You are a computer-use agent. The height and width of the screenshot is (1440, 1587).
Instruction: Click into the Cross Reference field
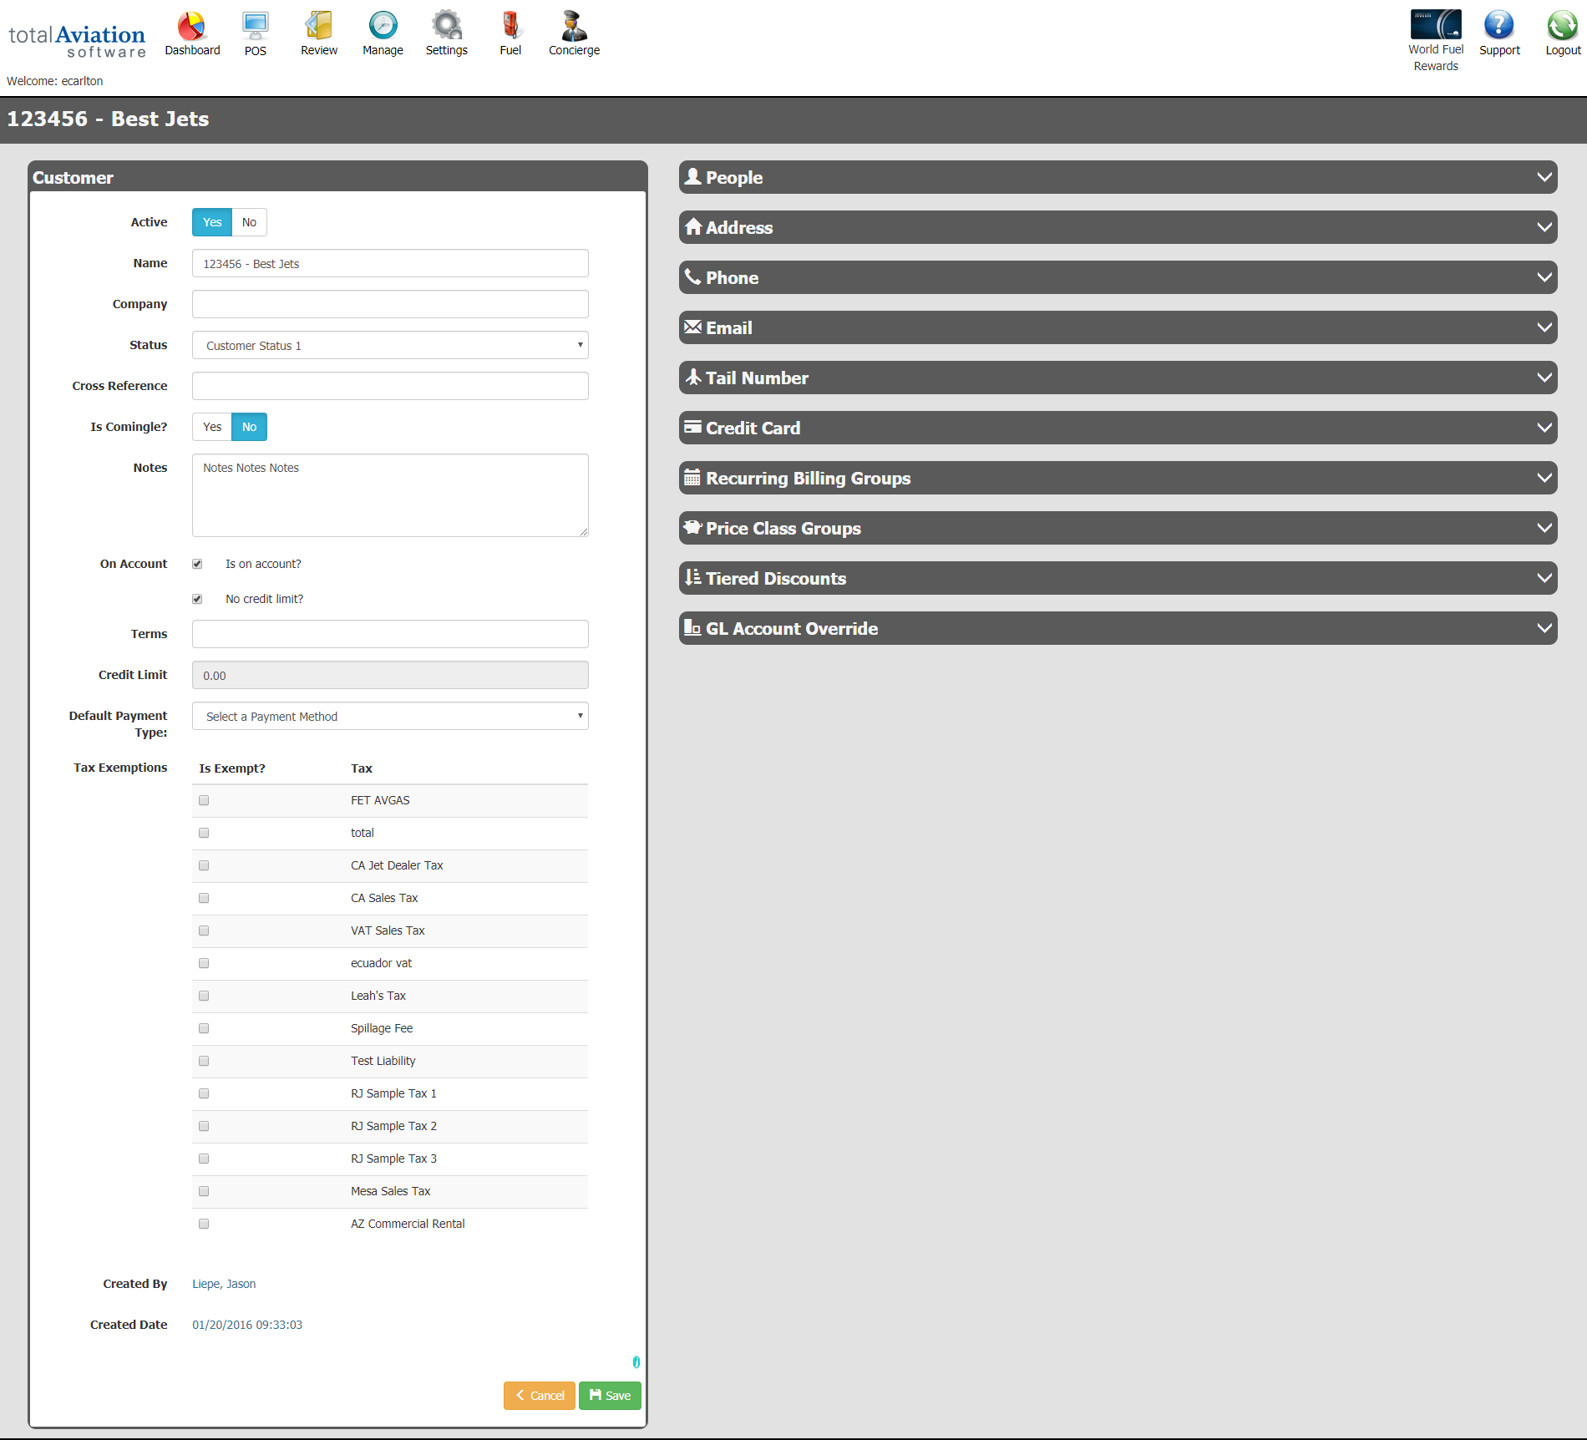390,386
